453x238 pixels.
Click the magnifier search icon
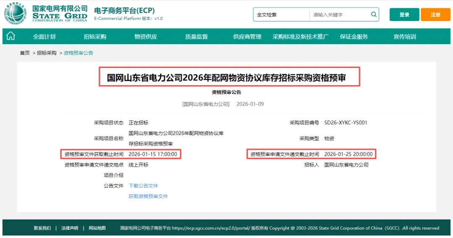pyautogui.click(x=374, y=14)
